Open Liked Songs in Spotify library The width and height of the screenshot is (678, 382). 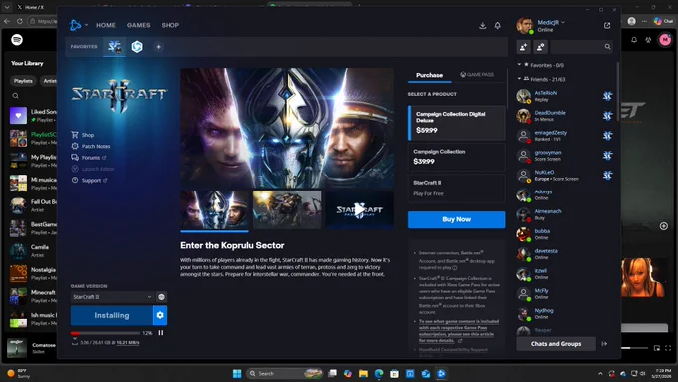[33, 115]
